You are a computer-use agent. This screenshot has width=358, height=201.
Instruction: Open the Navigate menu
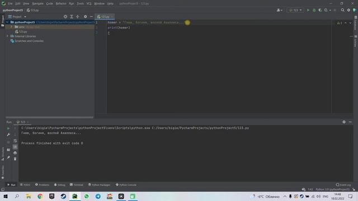[37, 4]
